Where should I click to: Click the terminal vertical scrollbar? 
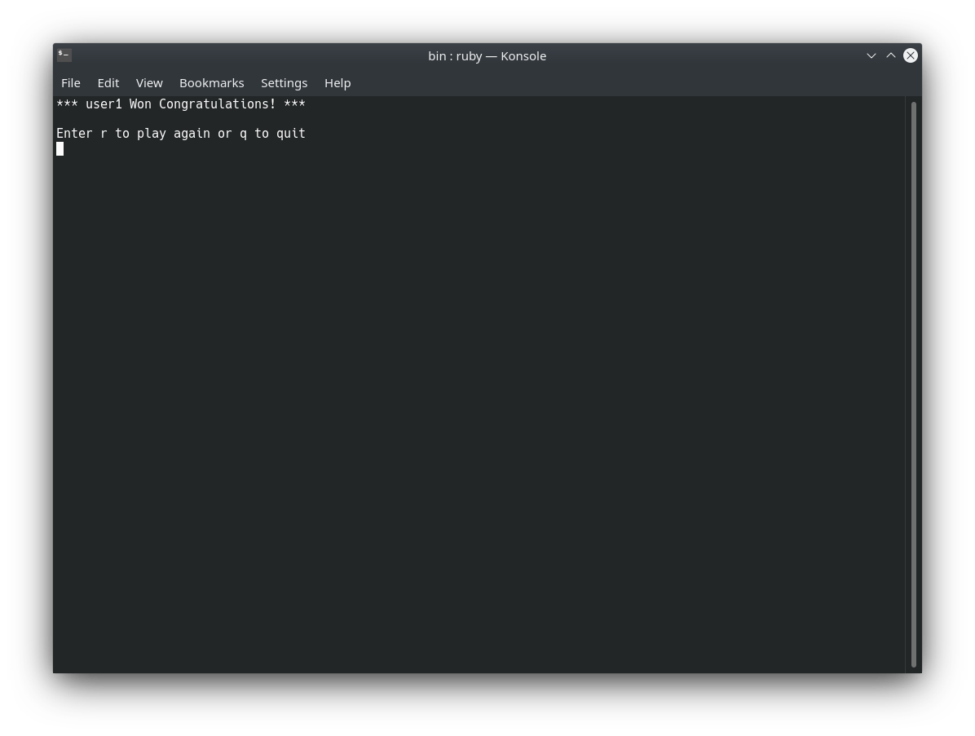pos(913,384)
